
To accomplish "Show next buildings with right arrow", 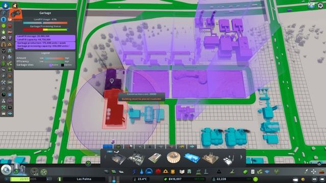I will tap(241, 157).
